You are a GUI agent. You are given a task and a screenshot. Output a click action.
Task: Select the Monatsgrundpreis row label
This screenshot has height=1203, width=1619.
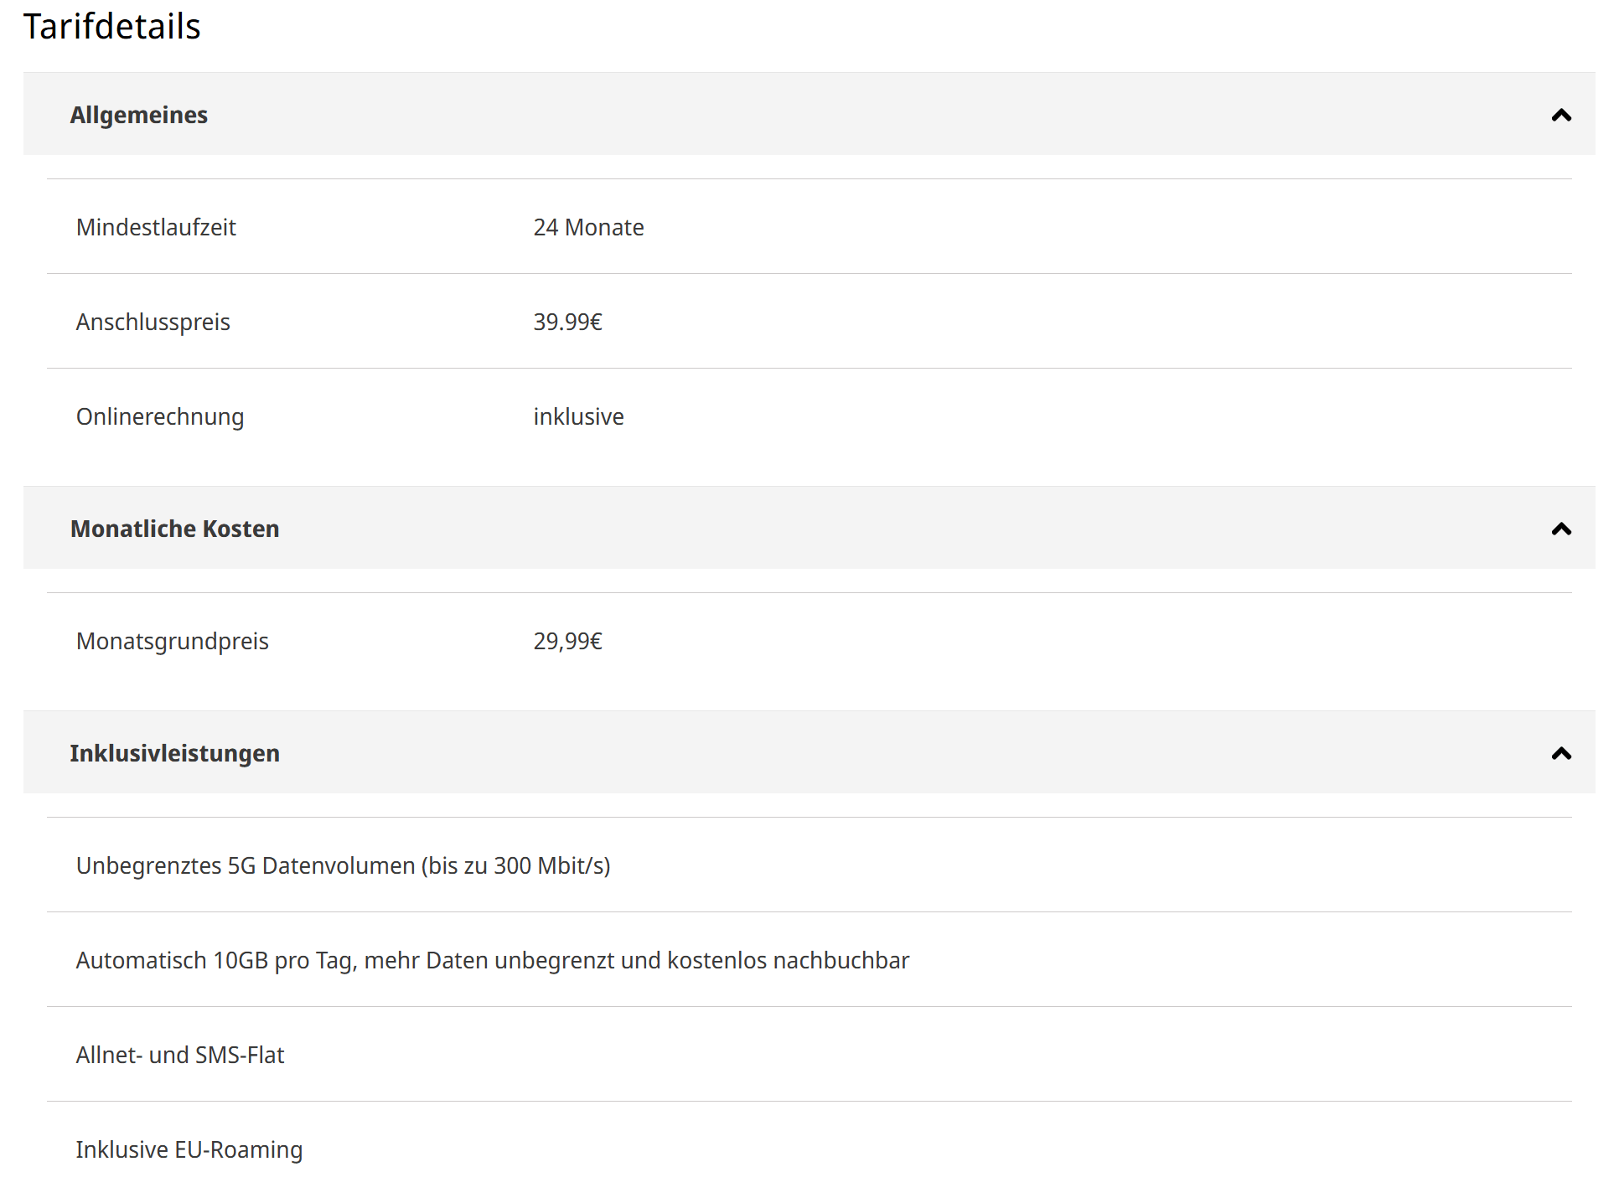pyautogui.click(x=172, y=642)
